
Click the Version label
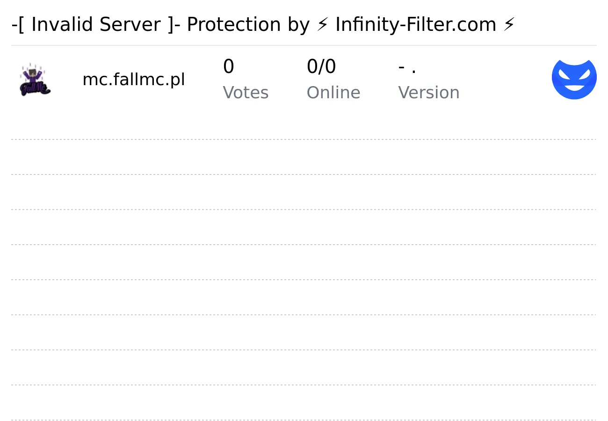[429, 93]
